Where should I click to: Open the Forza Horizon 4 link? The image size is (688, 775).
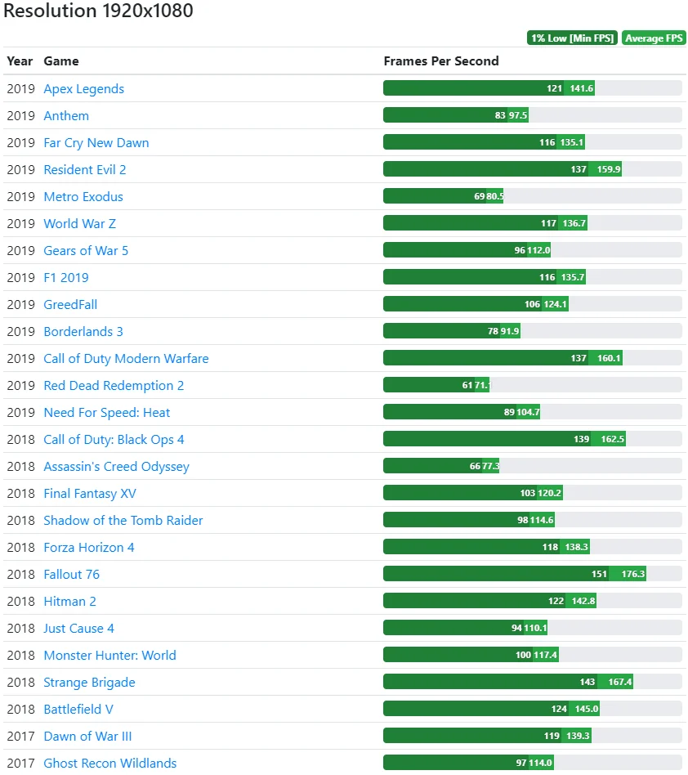point(88,547)
